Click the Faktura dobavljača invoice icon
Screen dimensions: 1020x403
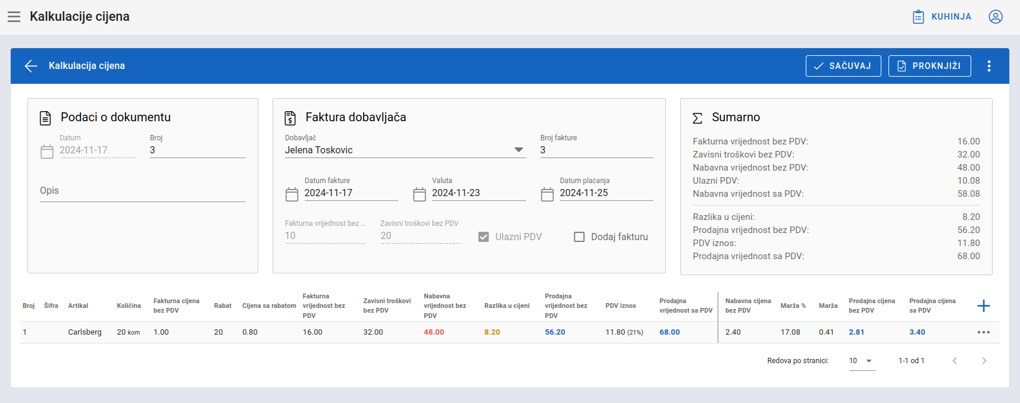[x=290, y=118]
